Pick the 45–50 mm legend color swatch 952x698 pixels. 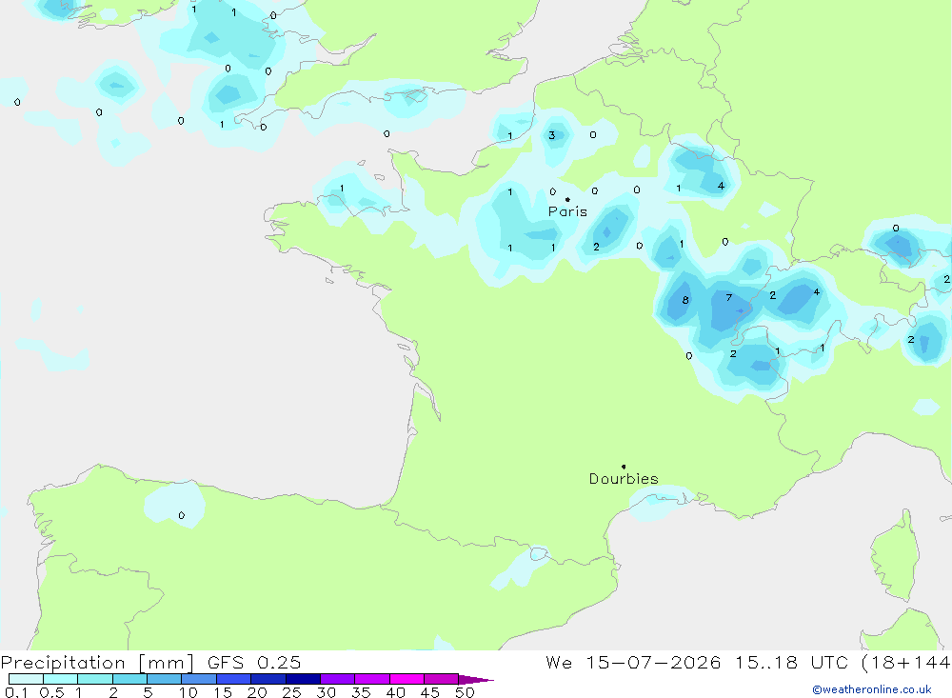[x=442, y=679]
